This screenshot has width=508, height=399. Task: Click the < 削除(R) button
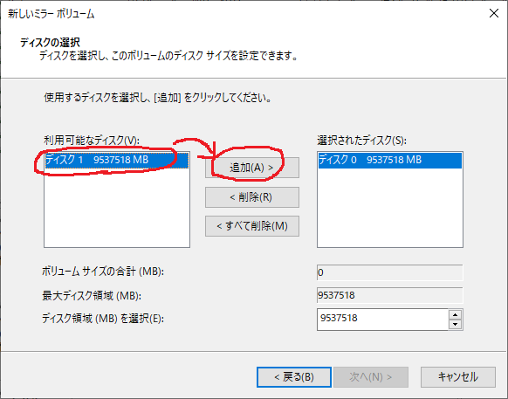point(252,197)
